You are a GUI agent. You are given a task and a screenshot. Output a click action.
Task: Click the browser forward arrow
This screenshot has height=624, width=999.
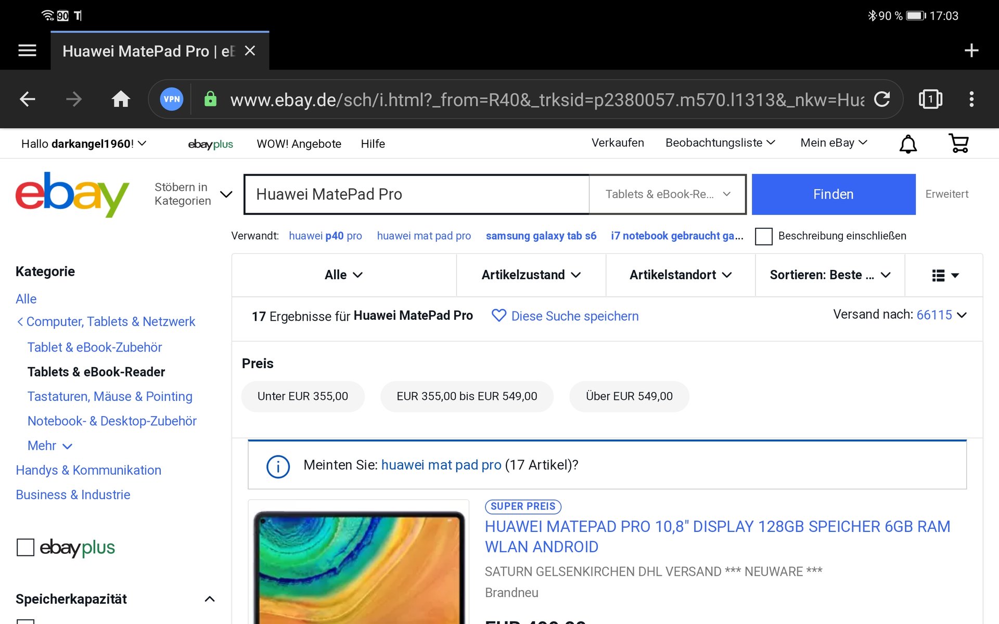[x=74, y=99]
